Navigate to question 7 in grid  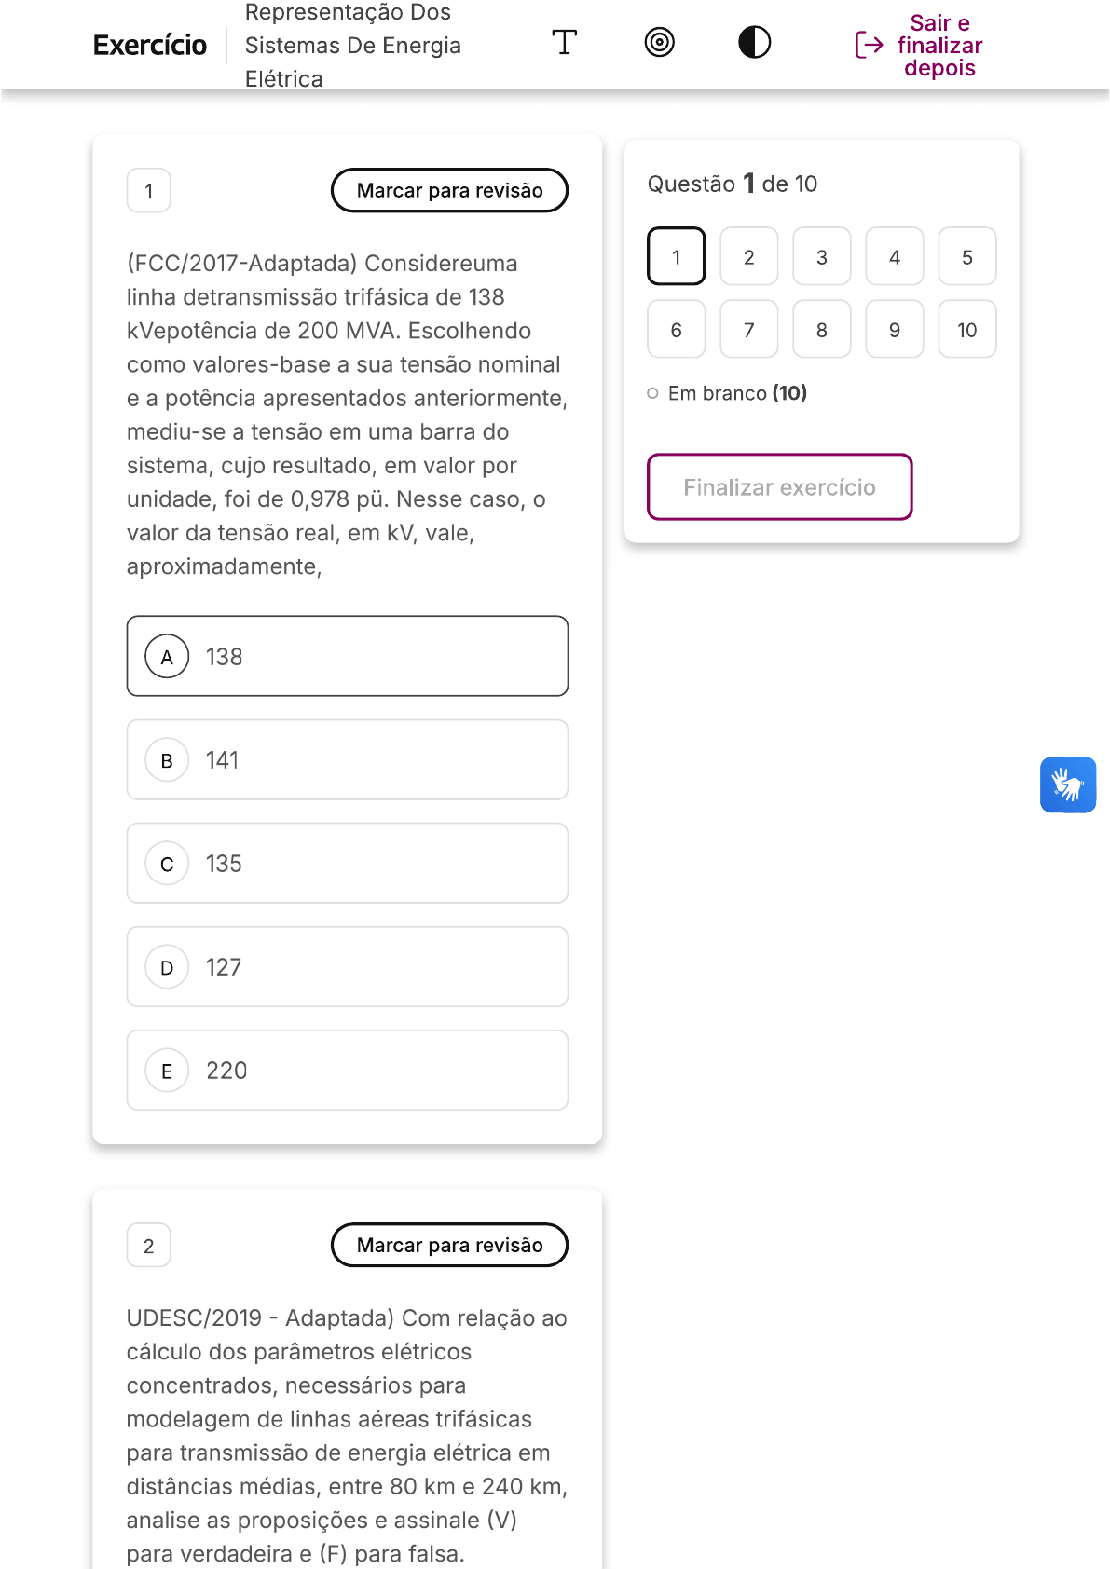[x=748, y=329]
